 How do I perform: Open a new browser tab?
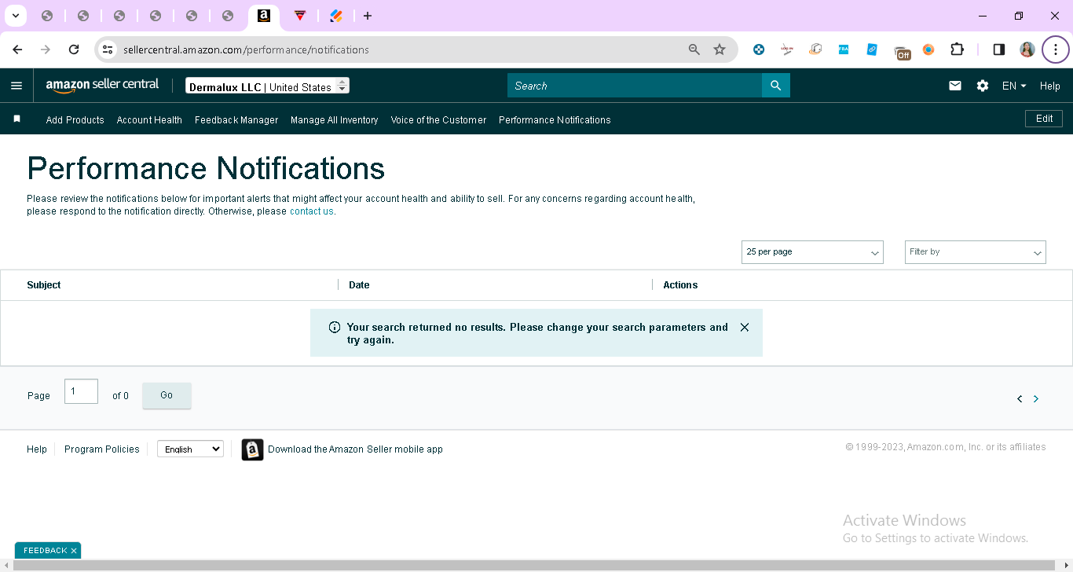click(x=368, y=16)
